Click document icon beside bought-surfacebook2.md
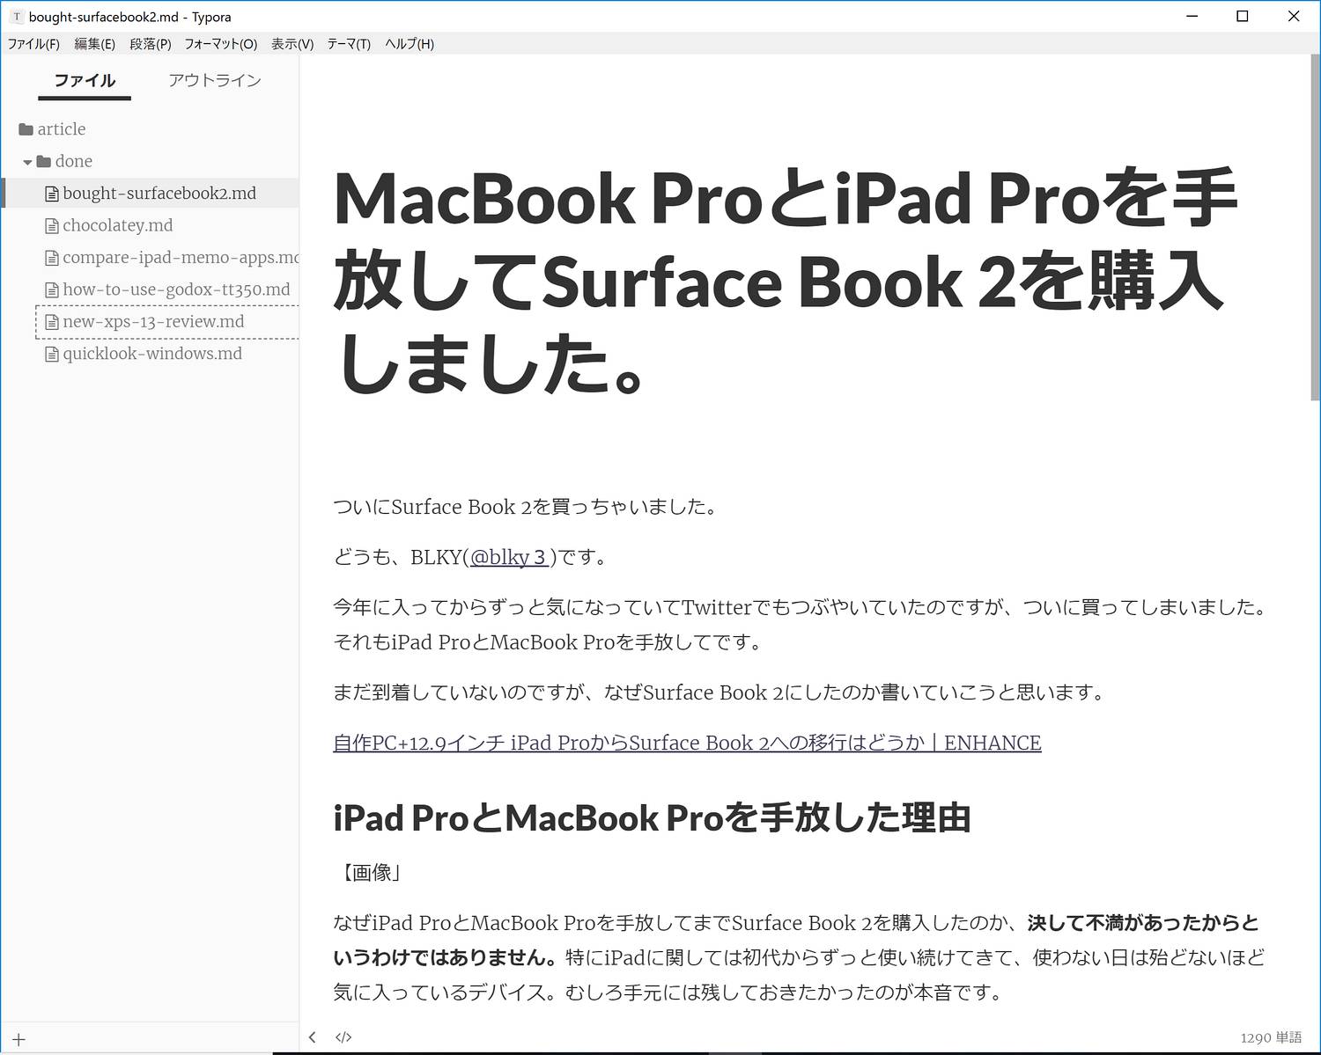This screenshot has height=1055, width=1321. [52, 194]
